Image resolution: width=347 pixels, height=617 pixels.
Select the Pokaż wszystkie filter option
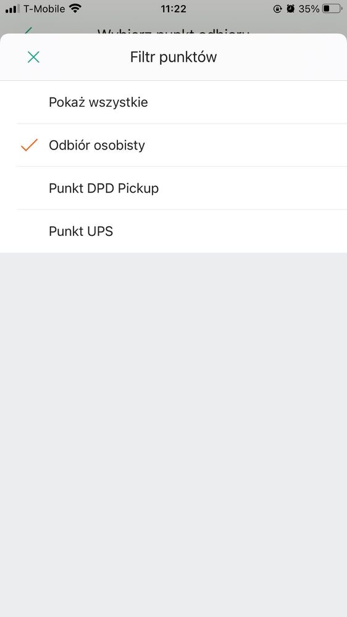(173, 103)
